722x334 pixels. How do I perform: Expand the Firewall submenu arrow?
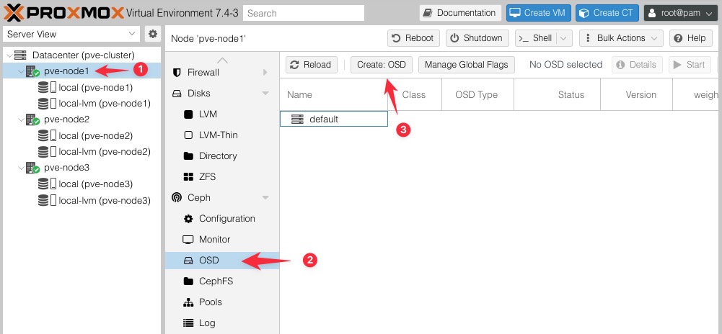click(x=265, y=73)
